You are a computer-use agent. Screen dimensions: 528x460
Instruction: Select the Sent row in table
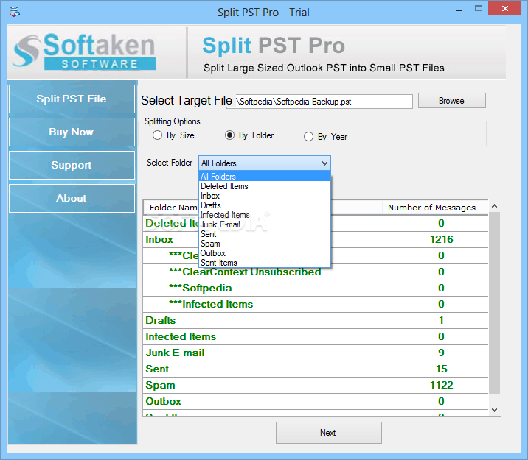pos(316,369)
